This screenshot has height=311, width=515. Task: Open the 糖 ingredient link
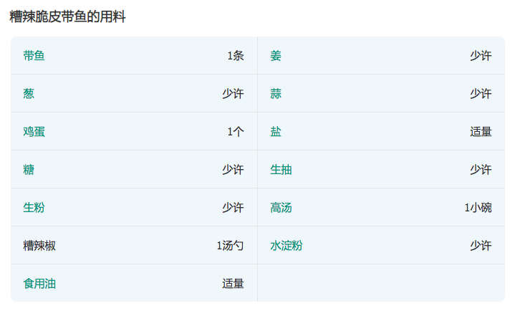(x=29, y=170)
